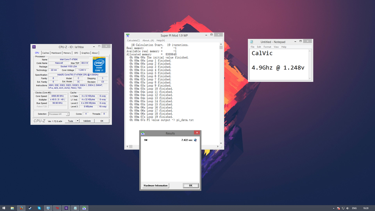This screenshot has width=375, height=211.
Task: Click the 'Intel Core i7 4790K' name field
Action: click(68, 60)
